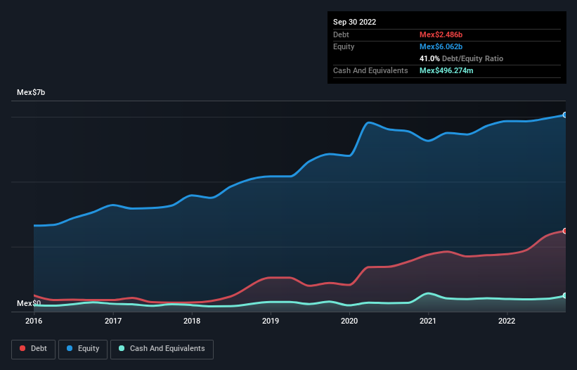Click the 2018 x-axis label
The height and width of the screenshot is (370, 577).
192,321
